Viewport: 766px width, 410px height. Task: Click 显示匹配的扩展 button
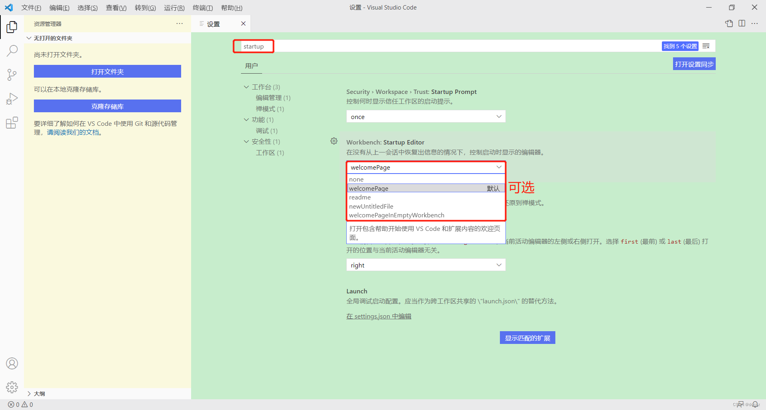coord(527,338)
